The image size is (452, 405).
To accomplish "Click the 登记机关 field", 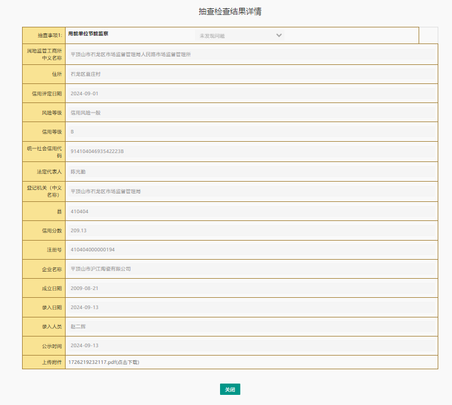I will click(251, 192).
